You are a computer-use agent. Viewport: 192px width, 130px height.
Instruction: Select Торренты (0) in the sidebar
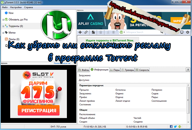[x=16, y=26]
